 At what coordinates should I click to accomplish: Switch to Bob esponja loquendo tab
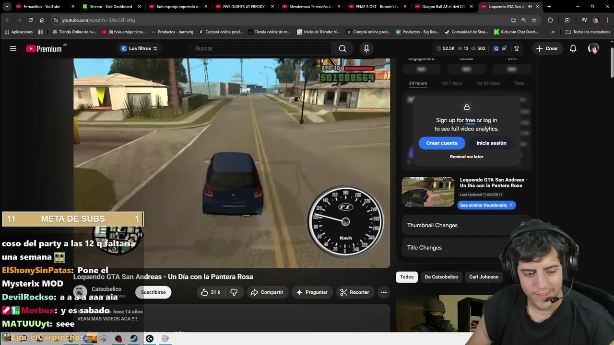[177, 7]
